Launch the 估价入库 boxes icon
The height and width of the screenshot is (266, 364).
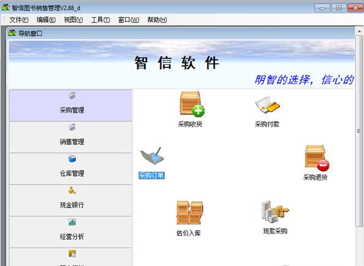(x=189, y=213)
